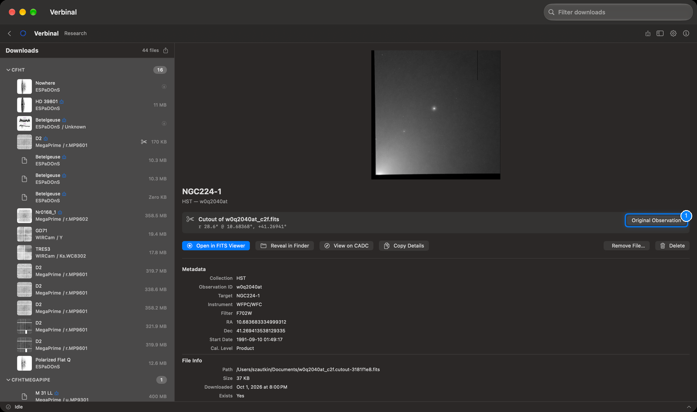
Task: Click the robot badge next to Nr0168_1
Action: click(x=60, y=213)
